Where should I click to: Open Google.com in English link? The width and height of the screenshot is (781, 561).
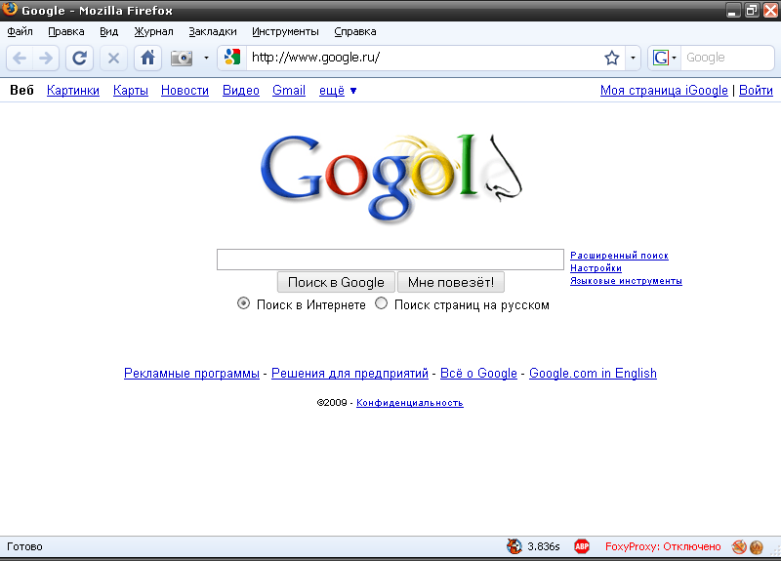(593, 374)
